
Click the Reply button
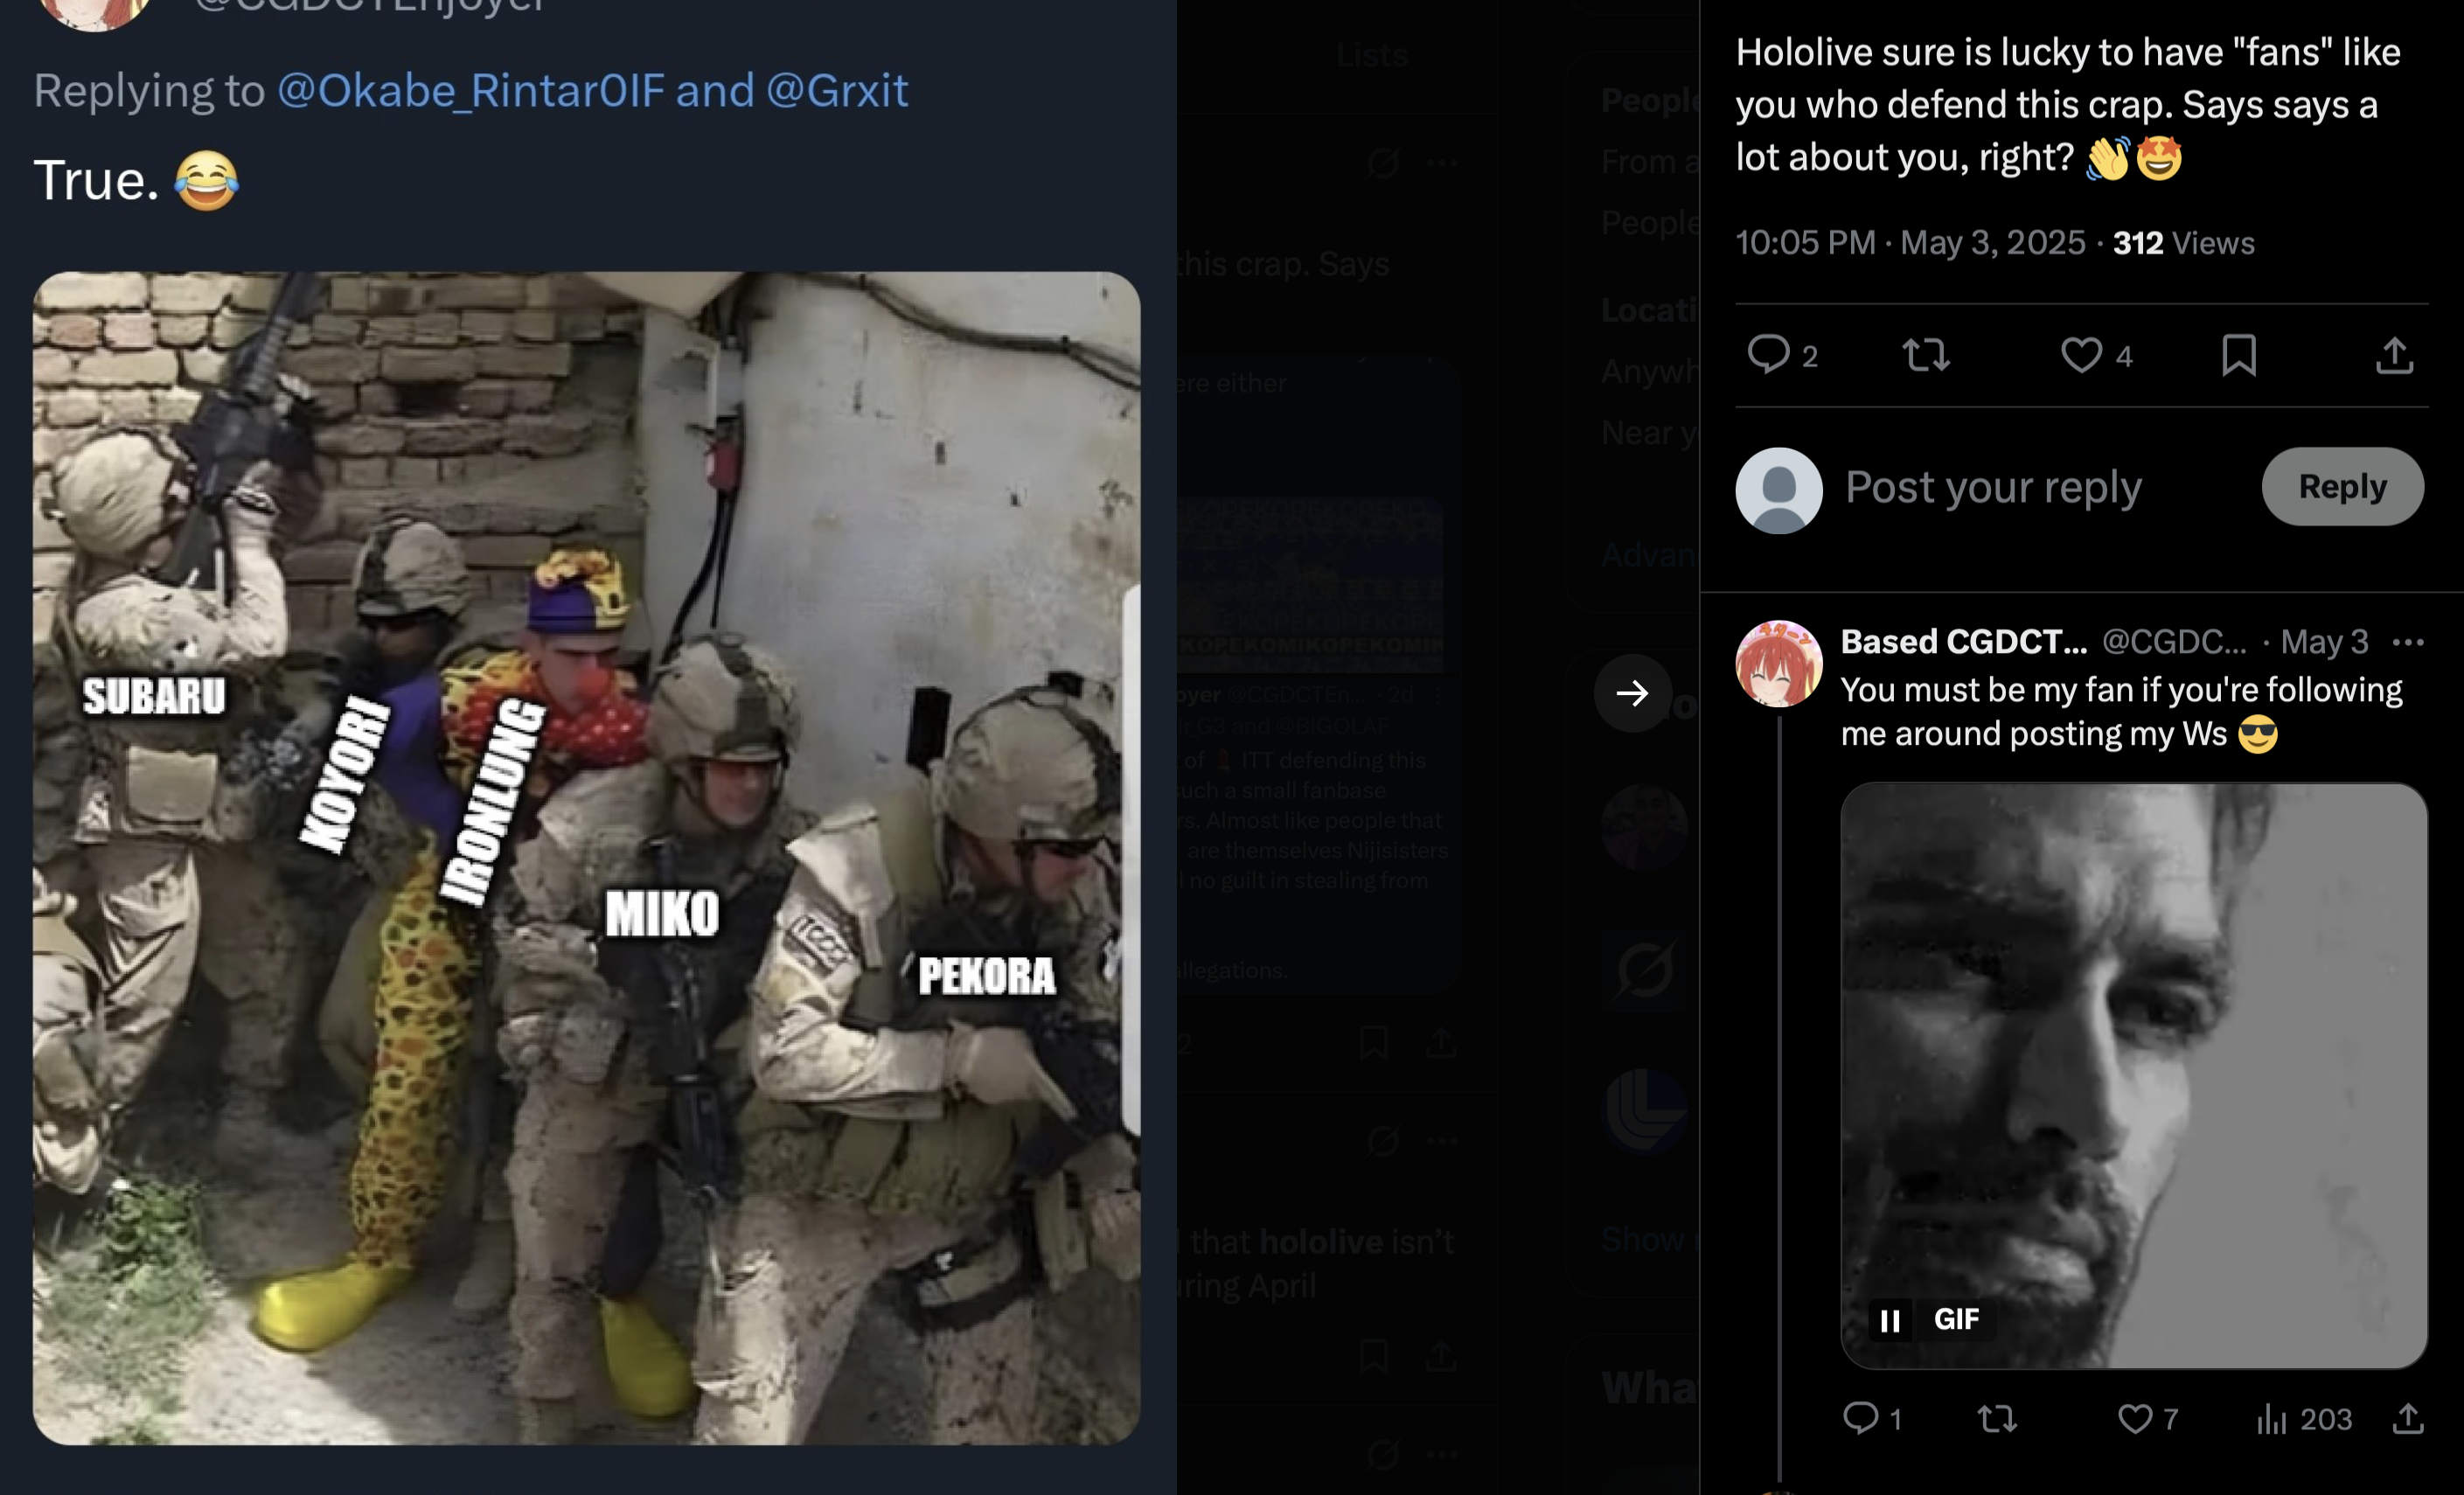click(x=2342, y=487)
